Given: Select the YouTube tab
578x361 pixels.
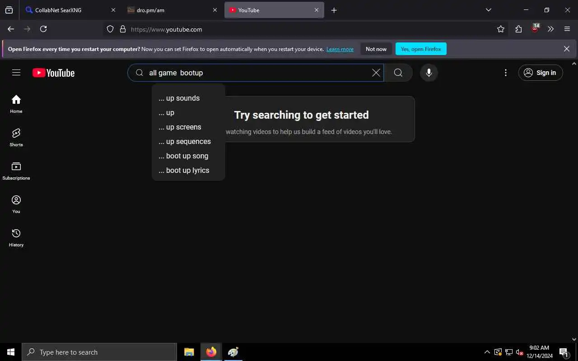Looking at the screenshot, I should coord(274,10).
